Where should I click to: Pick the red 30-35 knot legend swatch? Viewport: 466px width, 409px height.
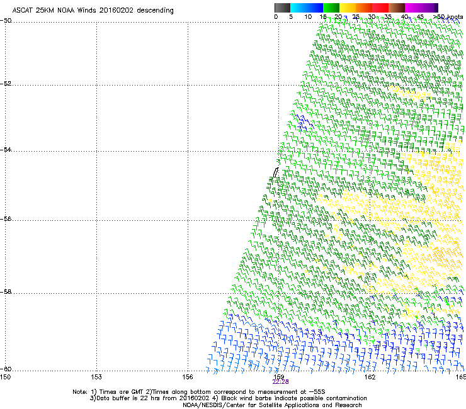click(380, 8)
